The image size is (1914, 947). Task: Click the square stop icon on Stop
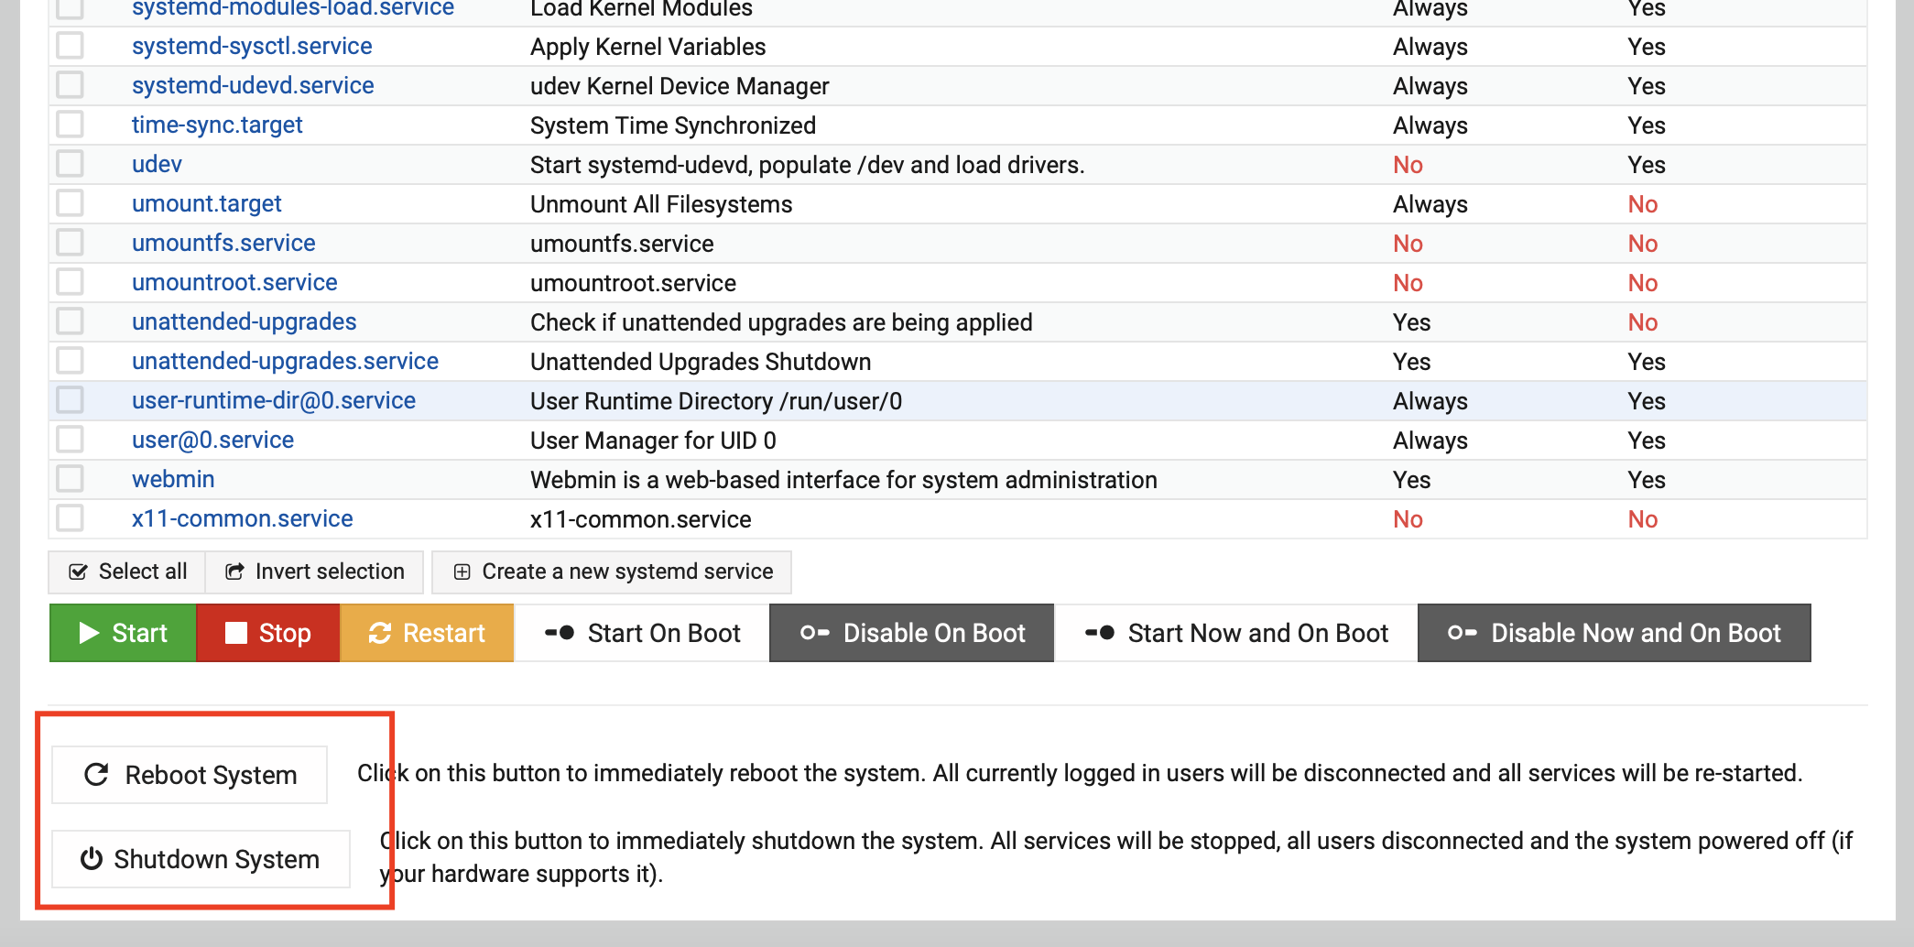236,633
